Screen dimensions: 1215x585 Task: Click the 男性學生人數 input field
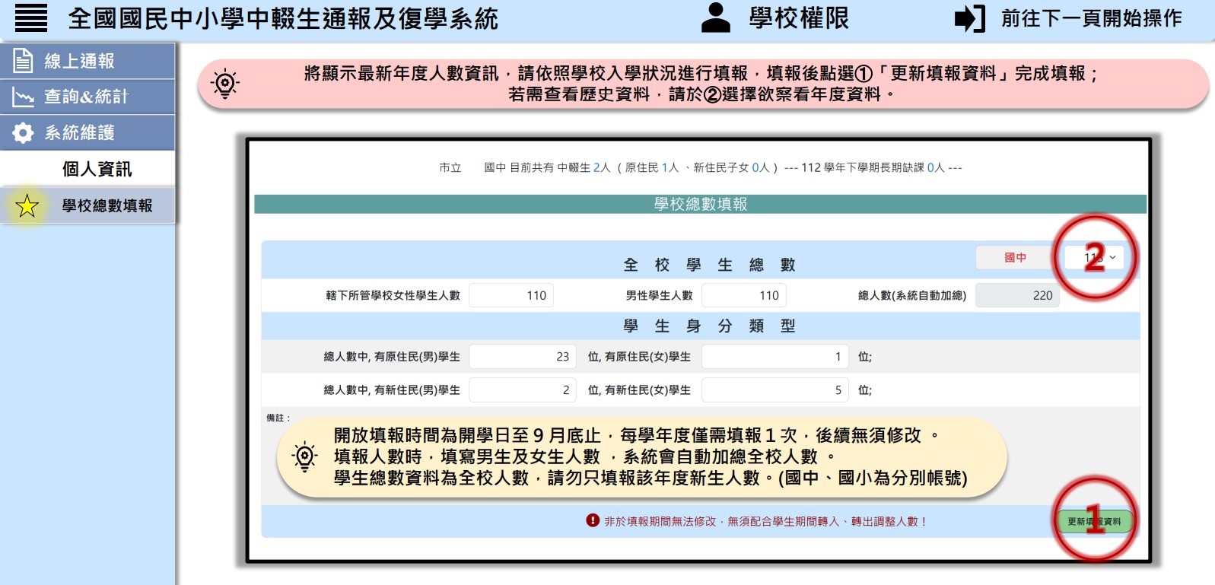tap(743, 295)
